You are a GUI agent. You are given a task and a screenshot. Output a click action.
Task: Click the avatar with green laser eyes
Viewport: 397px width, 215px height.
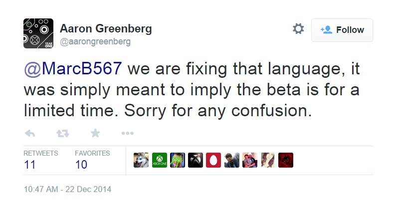178,160
